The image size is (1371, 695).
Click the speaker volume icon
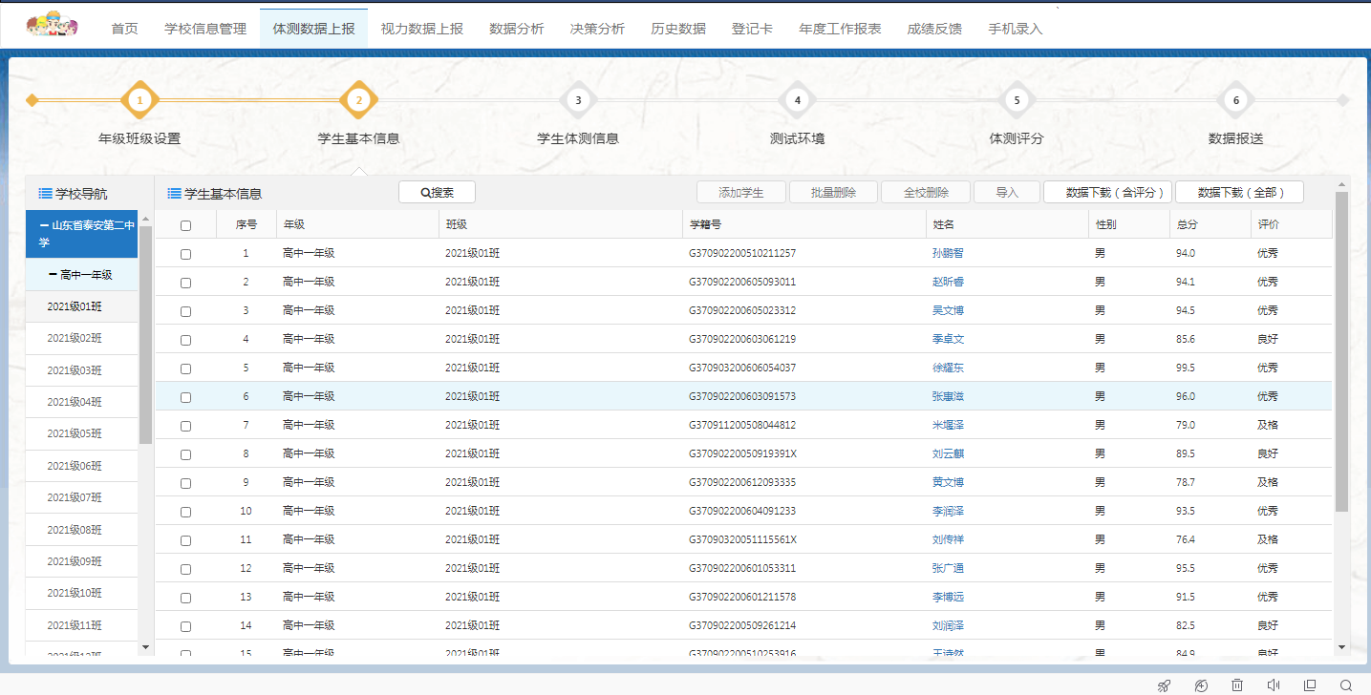click(1274, 685)
